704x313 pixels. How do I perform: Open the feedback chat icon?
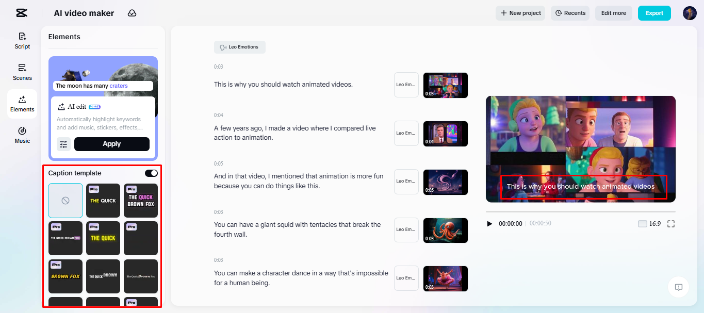coord(679,287)
